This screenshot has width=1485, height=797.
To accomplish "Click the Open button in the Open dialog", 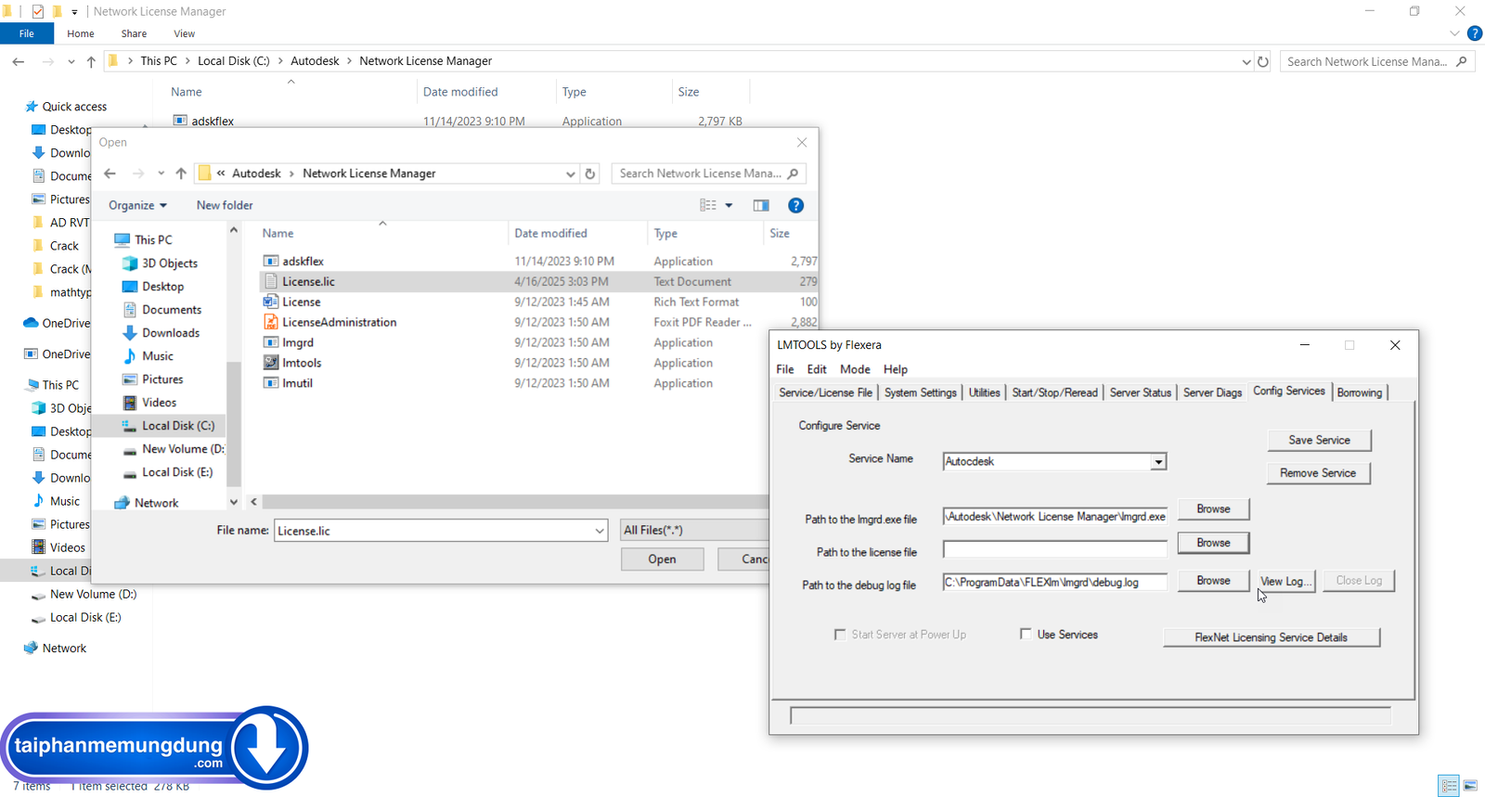I will click(662, 559).
